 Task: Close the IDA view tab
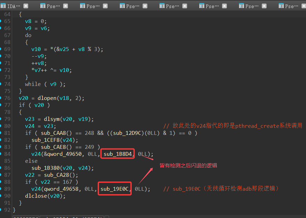26,6
